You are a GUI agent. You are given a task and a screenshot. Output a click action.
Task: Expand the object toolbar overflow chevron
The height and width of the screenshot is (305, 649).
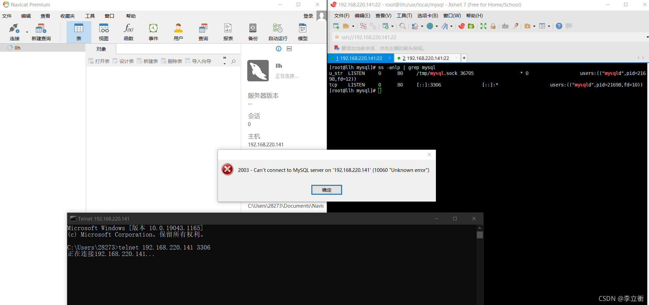coord(224,58)
